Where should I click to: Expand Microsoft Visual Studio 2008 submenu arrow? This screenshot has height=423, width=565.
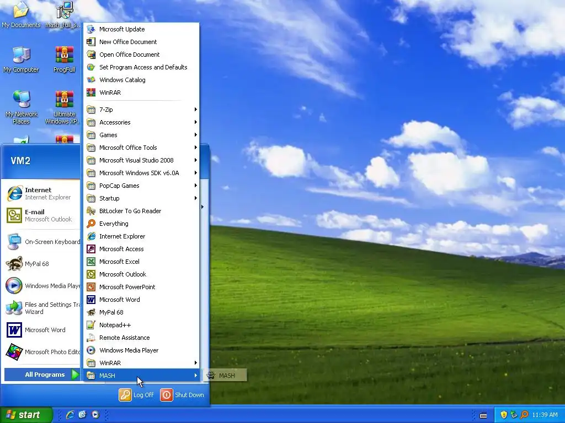pyautogui.click(x=196, y=160)
